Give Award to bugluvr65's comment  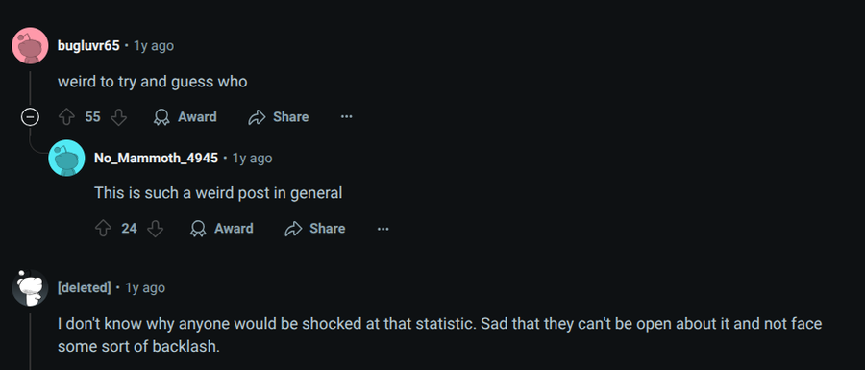tap(185, 117)
